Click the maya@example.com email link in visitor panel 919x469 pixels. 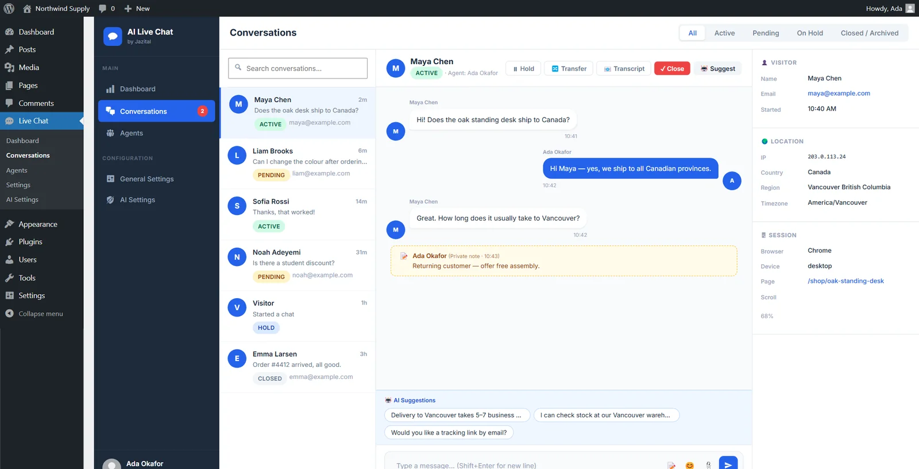click(x=839, y=93)
